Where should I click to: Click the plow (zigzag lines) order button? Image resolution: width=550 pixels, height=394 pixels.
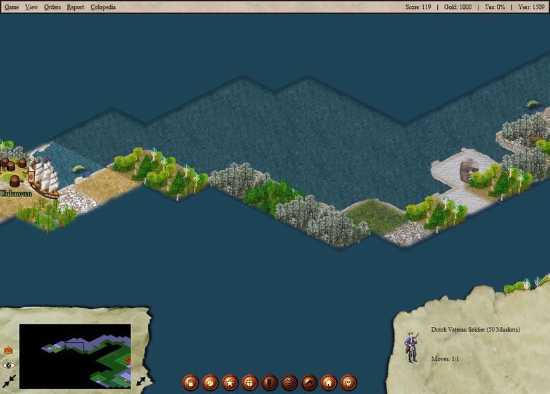pyautogui.click(x=290, y=383)
